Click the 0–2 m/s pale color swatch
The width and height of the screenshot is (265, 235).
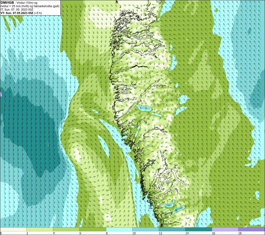point(13,229)
